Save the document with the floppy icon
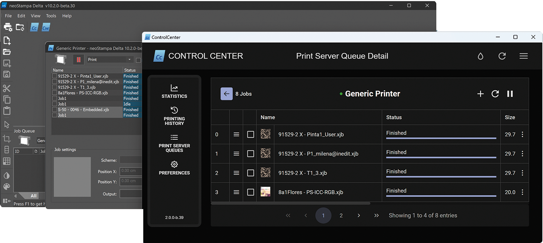This screenshot has width=543, height=243. tap(7, 74)
